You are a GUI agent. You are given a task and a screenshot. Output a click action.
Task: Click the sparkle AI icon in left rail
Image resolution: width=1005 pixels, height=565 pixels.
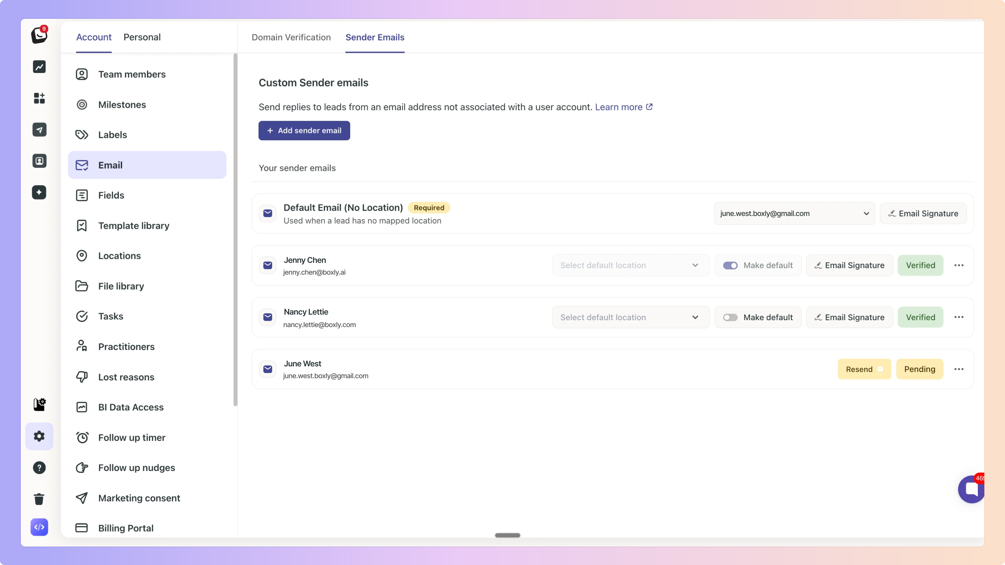pos(39,192)
